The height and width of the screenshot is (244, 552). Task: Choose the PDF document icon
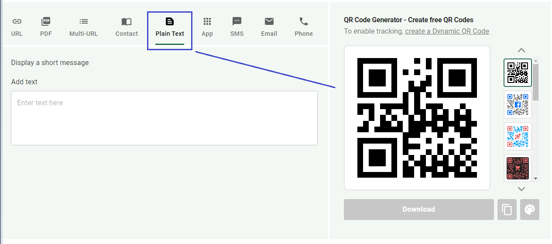click(46, 21)
